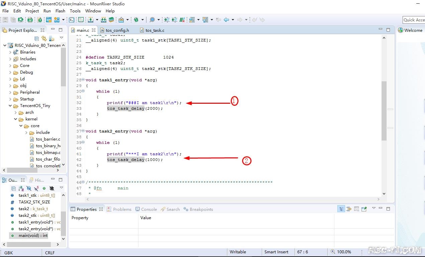Open the Flash menu
The height and width of the screenshot is (257, 425).
pos(60,11)
